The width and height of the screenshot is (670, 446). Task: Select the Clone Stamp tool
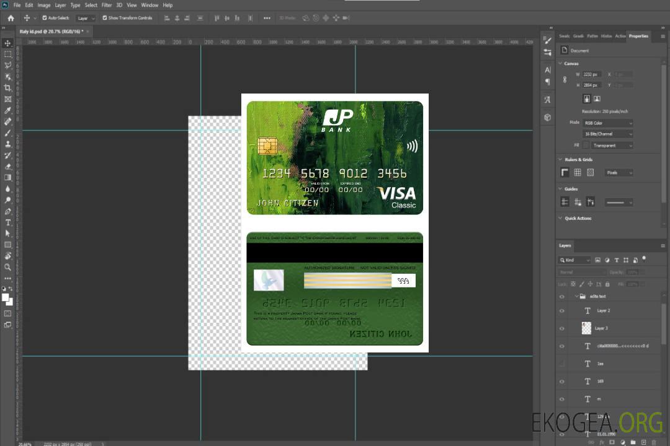coord(7,144)
